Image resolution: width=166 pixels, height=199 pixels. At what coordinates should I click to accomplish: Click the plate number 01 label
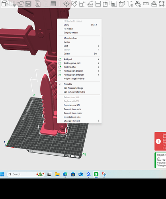[x=84, y=154]
